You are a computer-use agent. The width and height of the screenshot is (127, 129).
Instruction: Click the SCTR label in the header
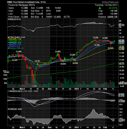[67, 17]
